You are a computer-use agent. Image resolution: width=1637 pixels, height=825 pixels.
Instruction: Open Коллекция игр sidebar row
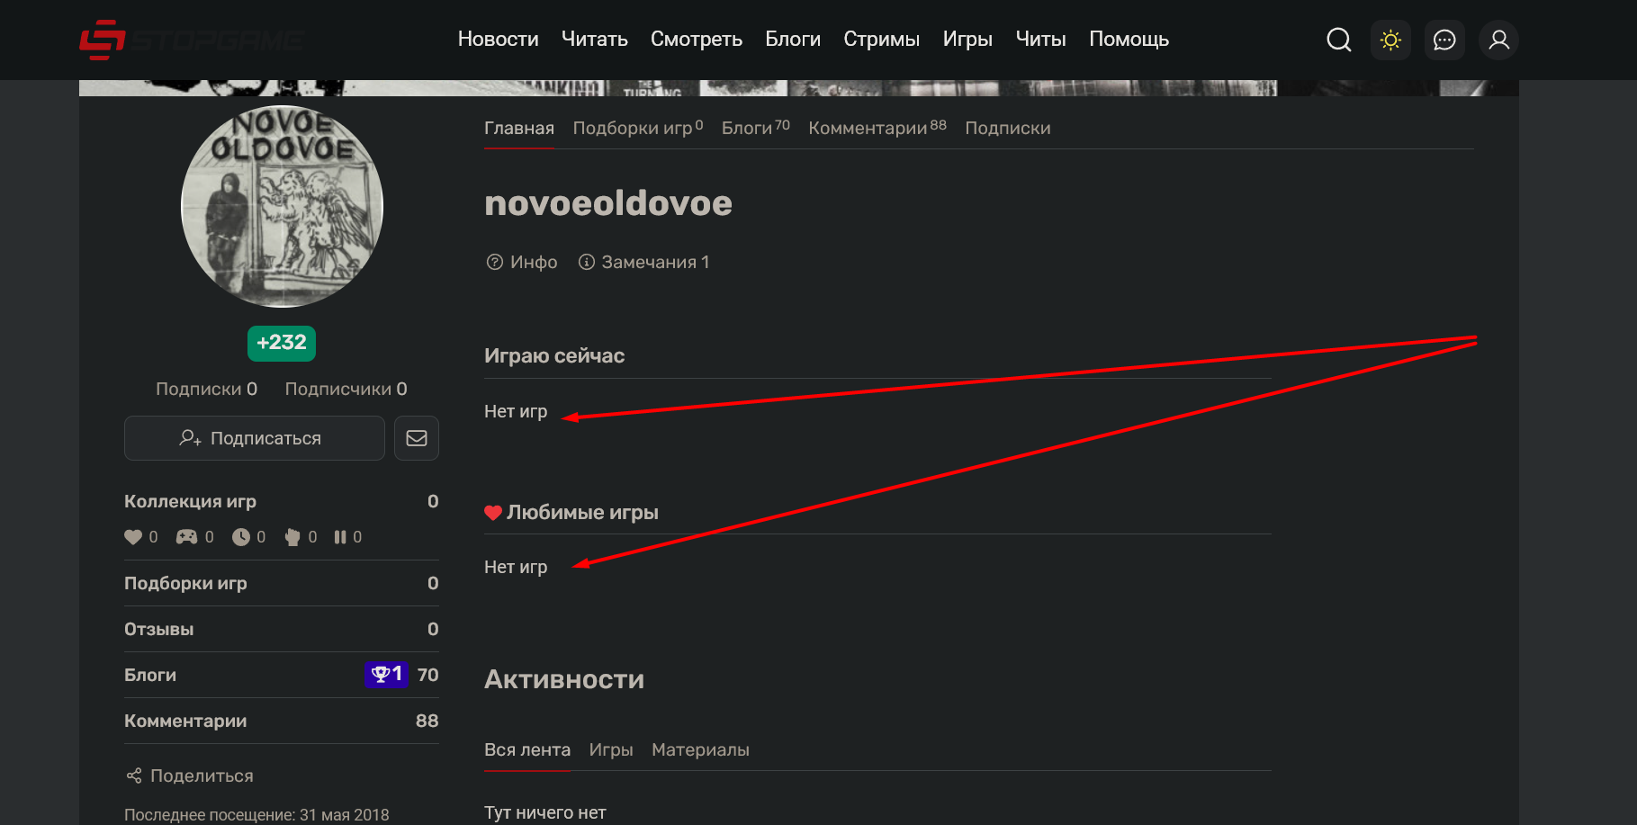(x=282, y=501)
